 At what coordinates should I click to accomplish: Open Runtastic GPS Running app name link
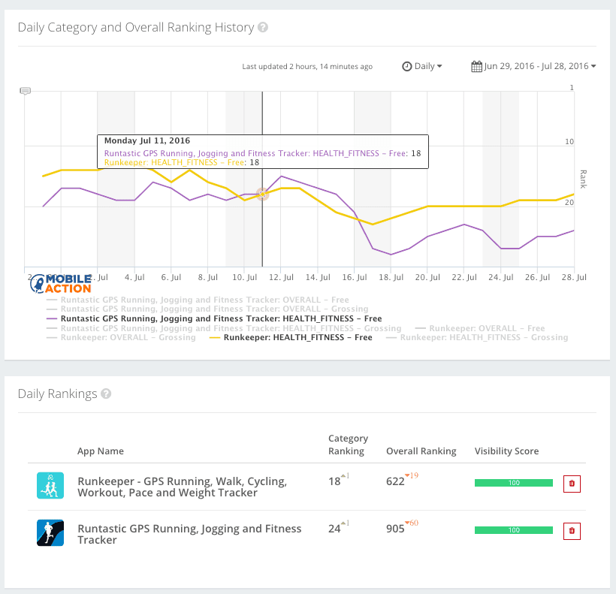pyautogui.click(x=189, y=534)
